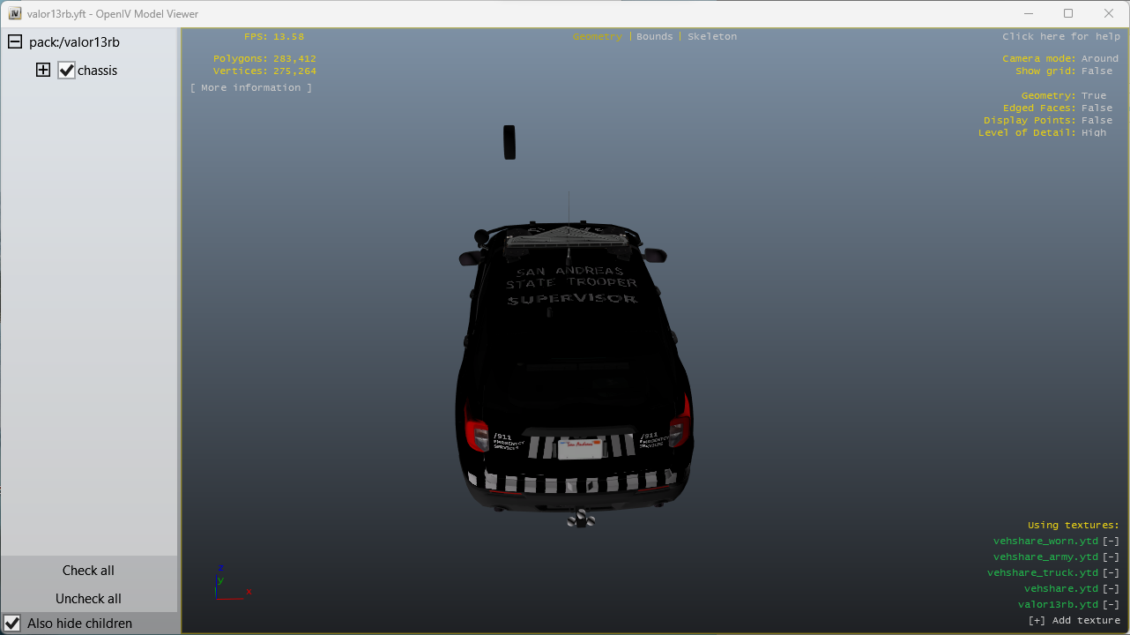Image resolution: width=1130 pixels, height=635 pixels.
Task: Switch to the Skeleton view tab
Action: tap(711, 37)
